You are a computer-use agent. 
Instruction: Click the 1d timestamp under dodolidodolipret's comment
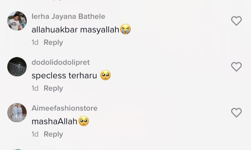(35, 88)
